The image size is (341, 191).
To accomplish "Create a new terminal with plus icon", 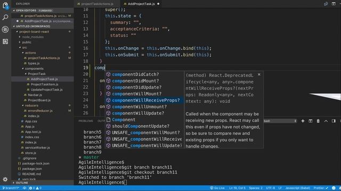I will coord(303,121).
